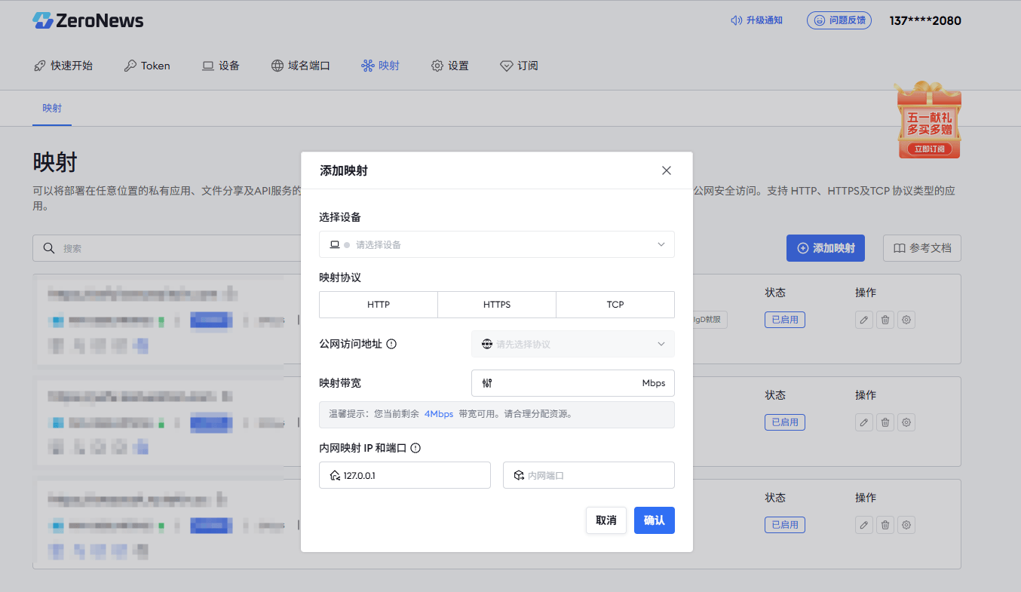The height and width of the screenshot is (592, 1021).
Task: Select the TCP protocol option
Action: pyautogui.click(x=615, y=305)
